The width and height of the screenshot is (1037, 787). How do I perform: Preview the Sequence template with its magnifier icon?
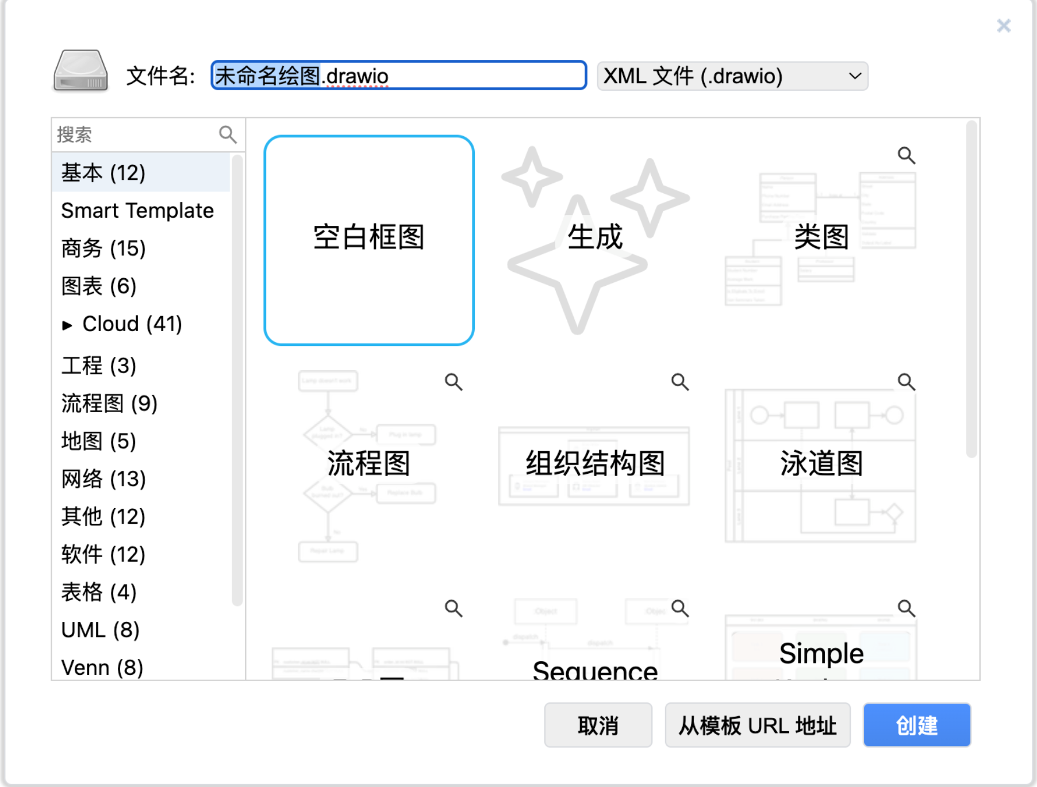[x=679, y=608]
